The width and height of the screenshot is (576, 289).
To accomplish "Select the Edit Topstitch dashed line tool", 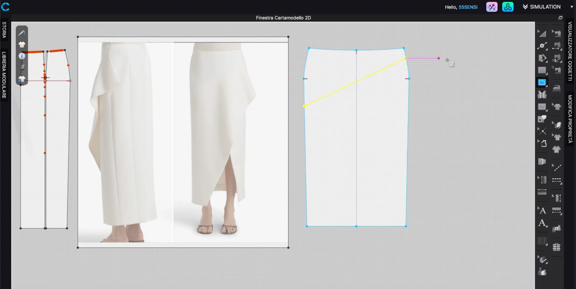I will click(557, 168).
